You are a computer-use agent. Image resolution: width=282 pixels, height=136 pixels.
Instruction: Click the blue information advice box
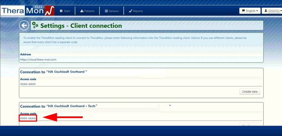(141, 40)
